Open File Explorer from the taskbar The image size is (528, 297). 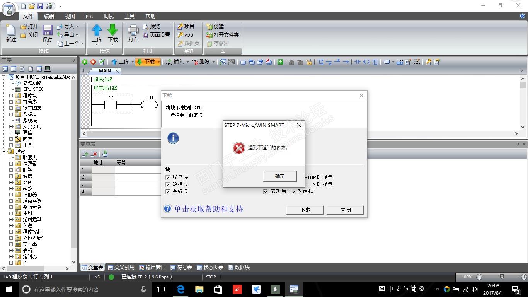pyautogui.click(x=199, y=289)
